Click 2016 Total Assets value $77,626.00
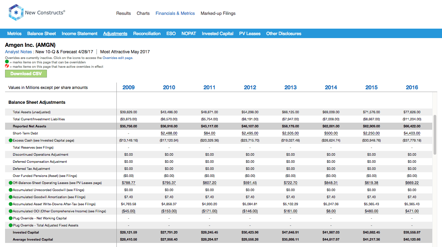Viewport: 442px width, 247px height. (412, 112)
